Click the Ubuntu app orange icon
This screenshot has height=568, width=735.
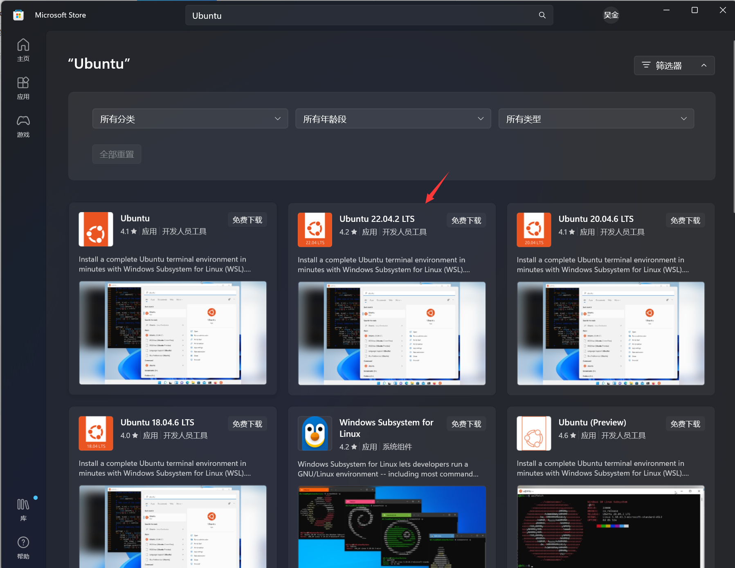coord(96,229)
